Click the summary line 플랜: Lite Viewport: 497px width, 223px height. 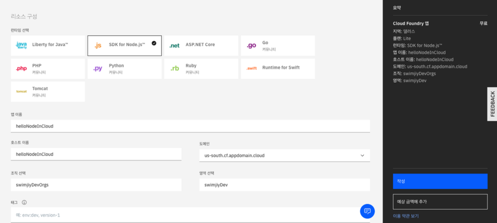tap(402, 38)
